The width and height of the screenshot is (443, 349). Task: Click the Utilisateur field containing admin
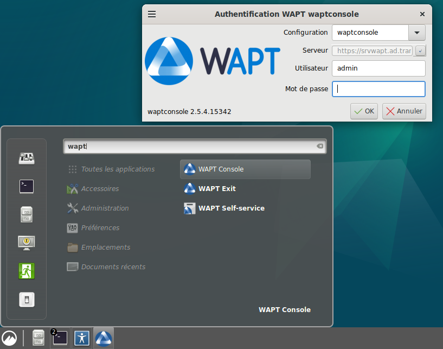pyautogui.click(x=378, y=68)
